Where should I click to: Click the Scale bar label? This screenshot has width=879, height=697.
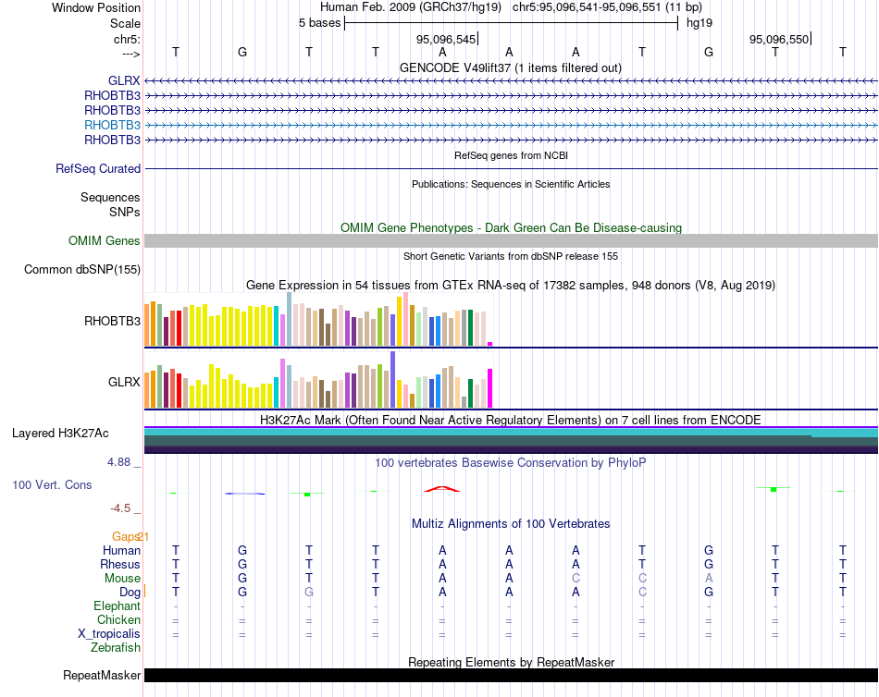[125, 23]
